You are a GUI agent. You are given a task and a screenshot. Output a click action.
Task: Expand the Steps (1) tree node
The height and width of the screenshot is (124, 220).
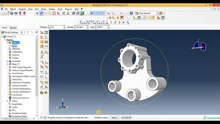tap(8, 64)
